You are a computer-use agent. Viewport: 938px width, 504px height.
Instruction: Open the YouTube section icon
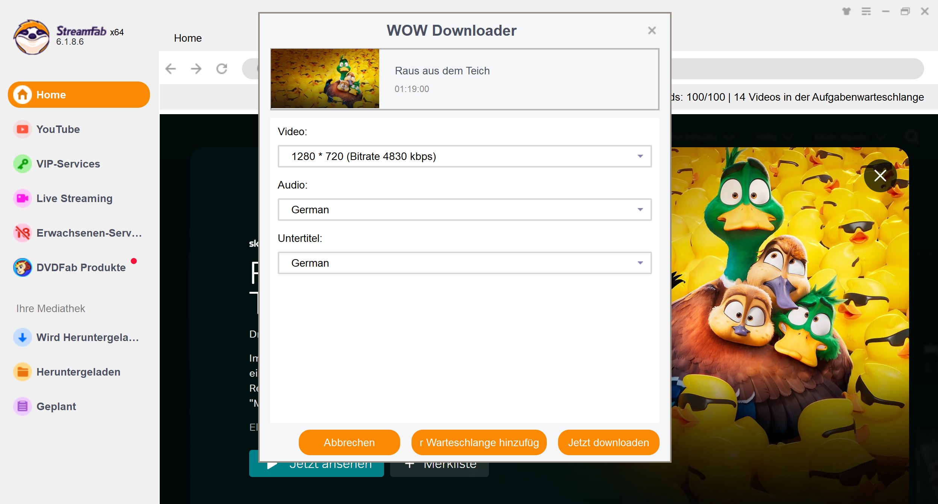click(22, 129)
